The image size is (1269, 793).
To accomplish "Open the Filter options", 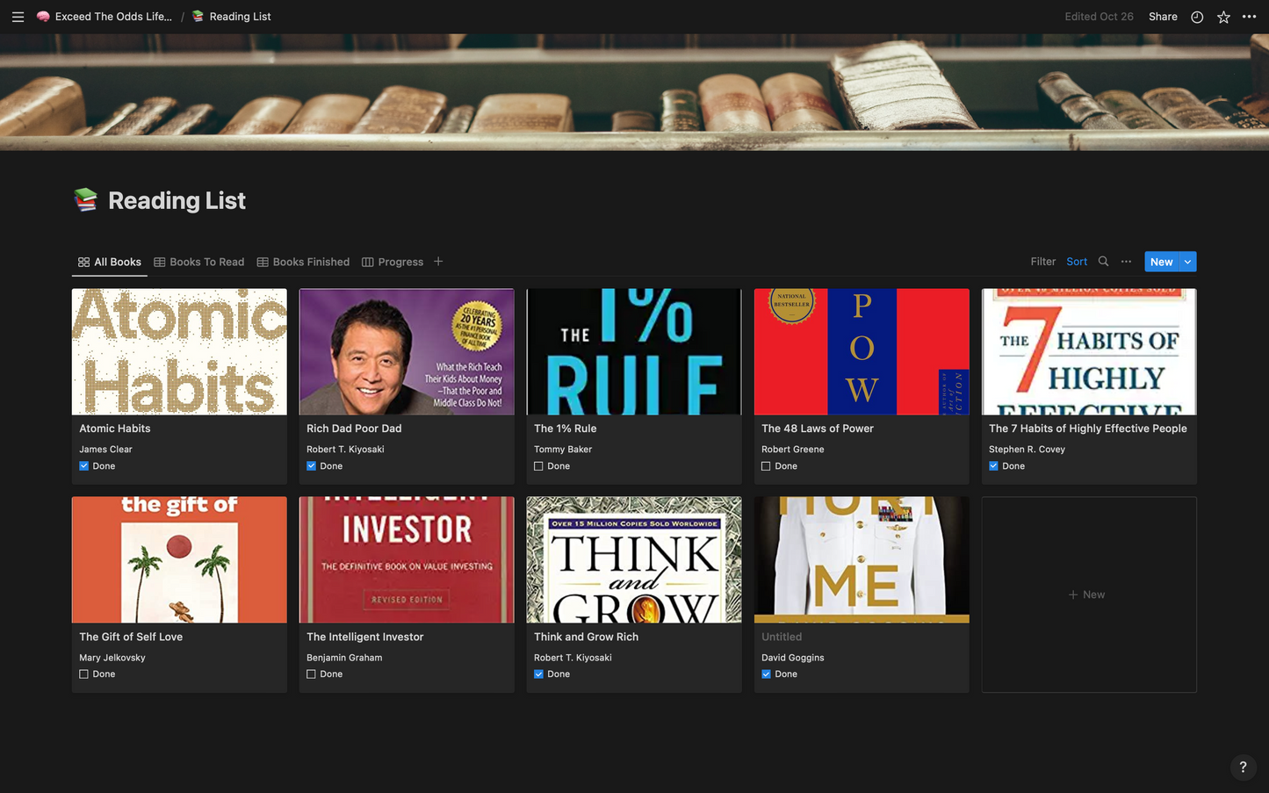I will click(1042, 262).
